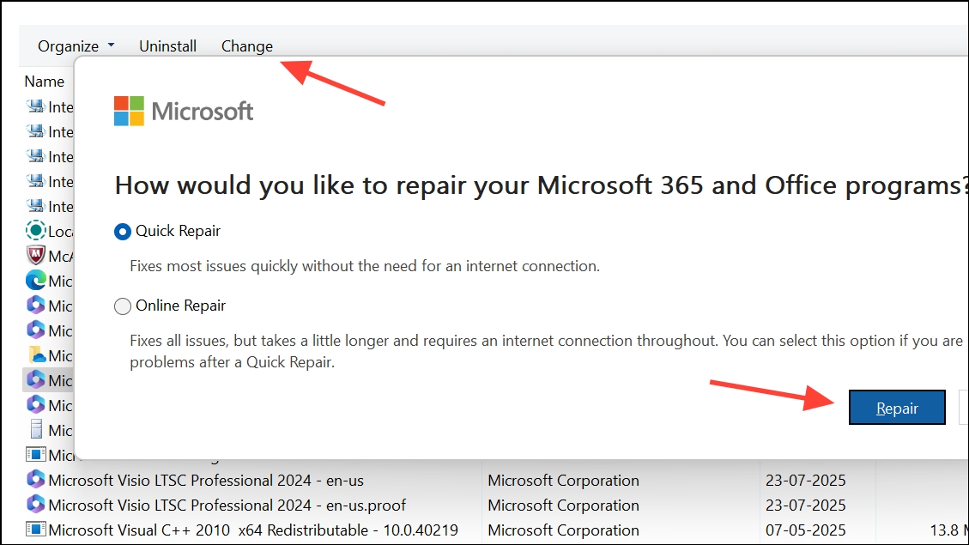Choose the Online Repair radio option
The width and height of the screenshot is (969, 545).
coord(123,306)
